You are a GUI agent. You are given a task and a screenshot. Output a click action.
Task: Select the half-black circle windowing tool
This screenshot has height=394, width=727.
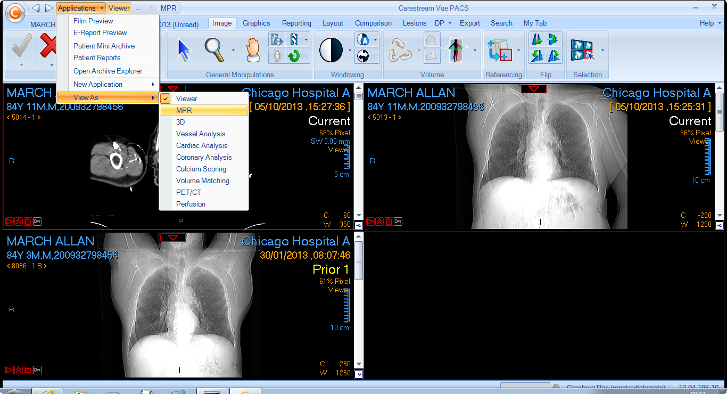coord(331,50)
